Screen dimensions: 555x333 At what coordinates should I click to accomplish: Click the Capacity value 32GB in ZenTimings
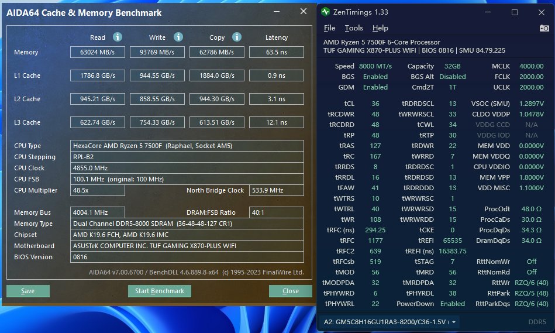tap(452, 66)
